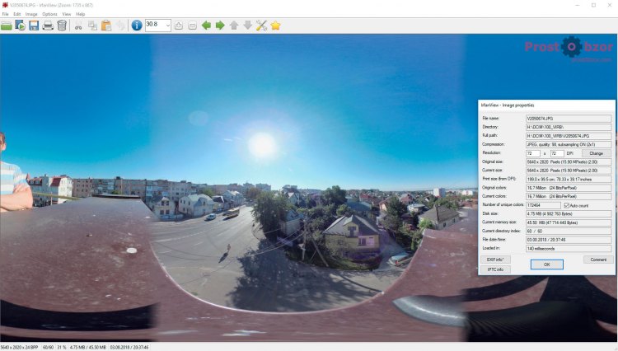
Task: Open settings with the tools icon
Action: point(261,26)
